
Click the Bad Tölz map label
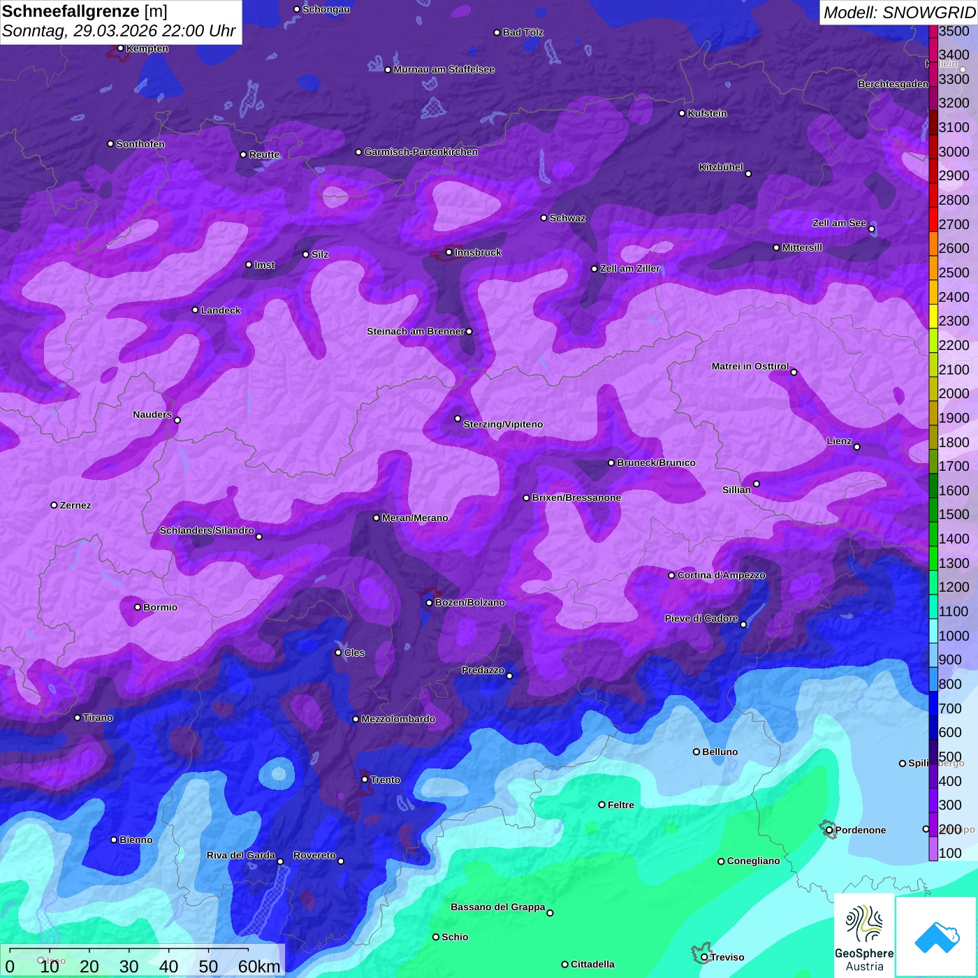[x=523, y=32]
